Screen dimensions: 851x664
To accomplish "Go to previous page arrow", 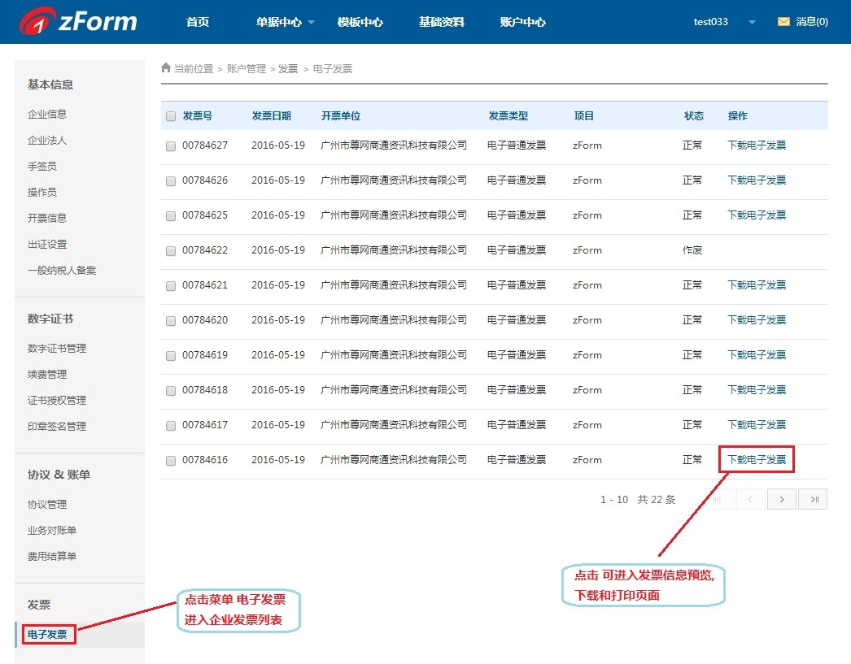I will tap(750, 499).
